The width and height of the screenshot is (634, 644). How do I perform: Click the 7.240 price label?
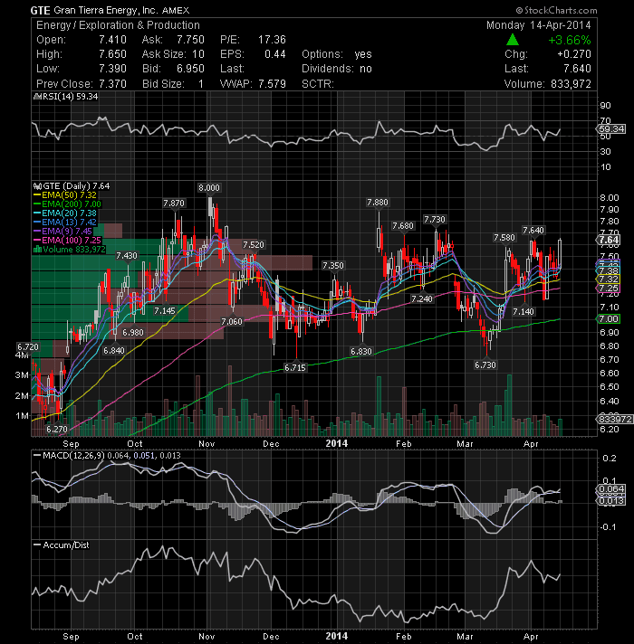[x=422, y=298]
